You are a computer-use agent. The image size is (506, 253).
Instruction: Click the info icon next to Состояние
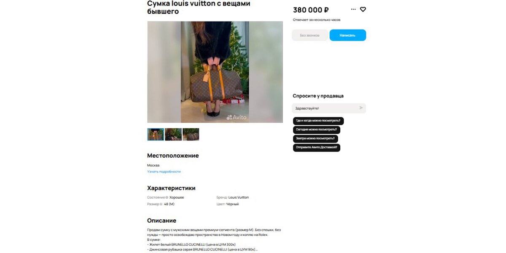pyautogui.click(x=167, y=197)
